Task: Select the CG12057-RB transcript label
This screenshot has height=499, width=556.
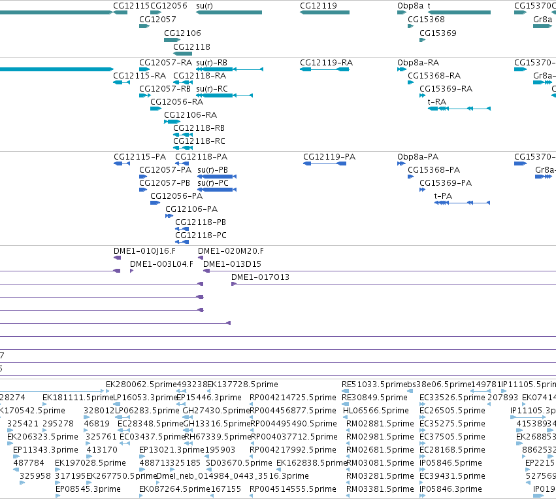Action: pyautogui.click(x=165, y=89)
